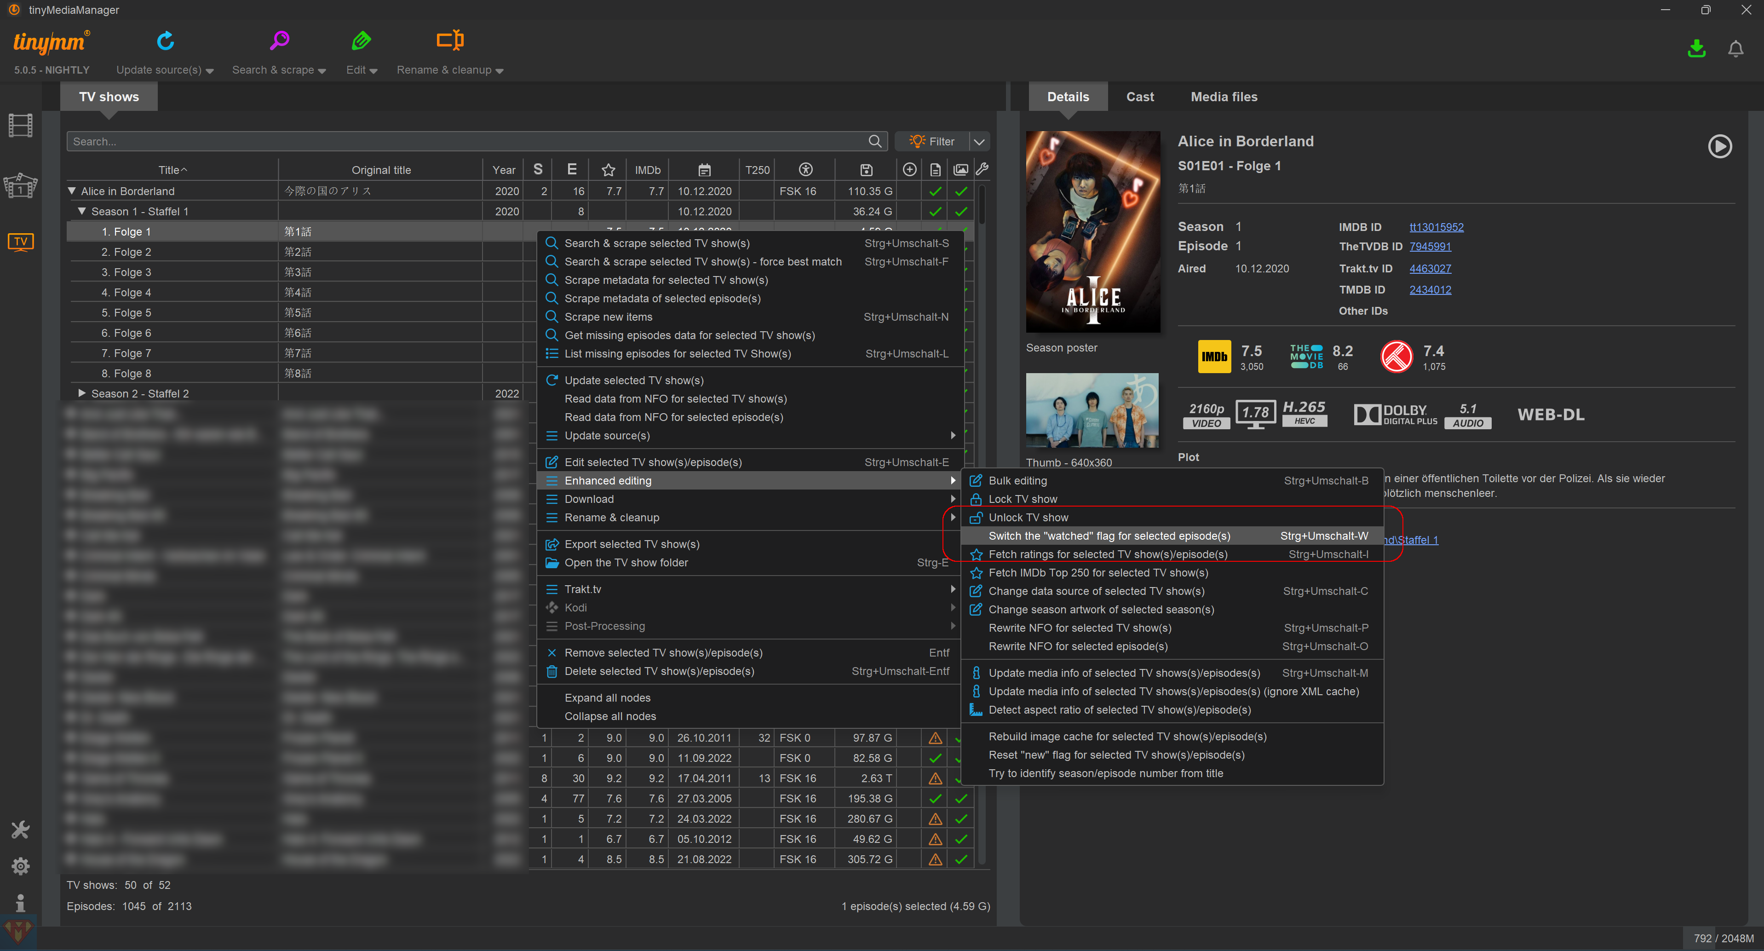Open settings gear icon in sidebar

pos(21,866)
